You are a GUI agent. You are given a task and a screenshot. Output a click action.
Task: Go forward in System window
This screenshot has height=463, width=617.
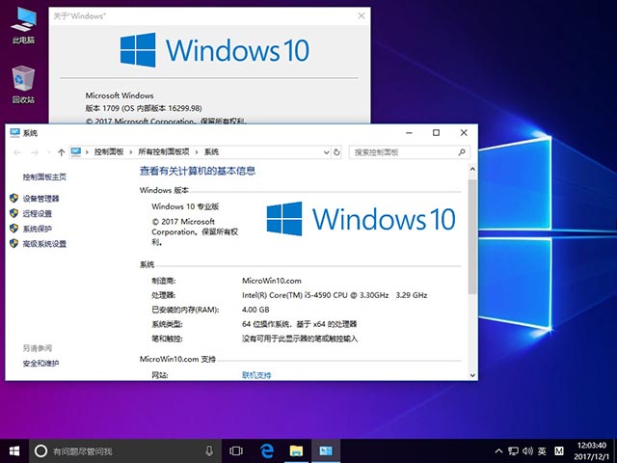pos(35,152)
